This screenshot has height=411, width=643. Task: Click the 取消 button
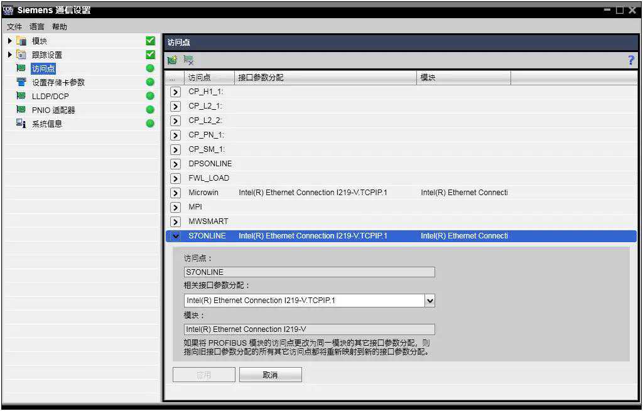[270, 375]
